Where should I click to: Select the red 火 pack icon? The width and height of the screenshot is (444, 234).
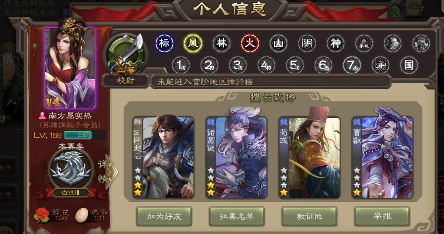250,43
